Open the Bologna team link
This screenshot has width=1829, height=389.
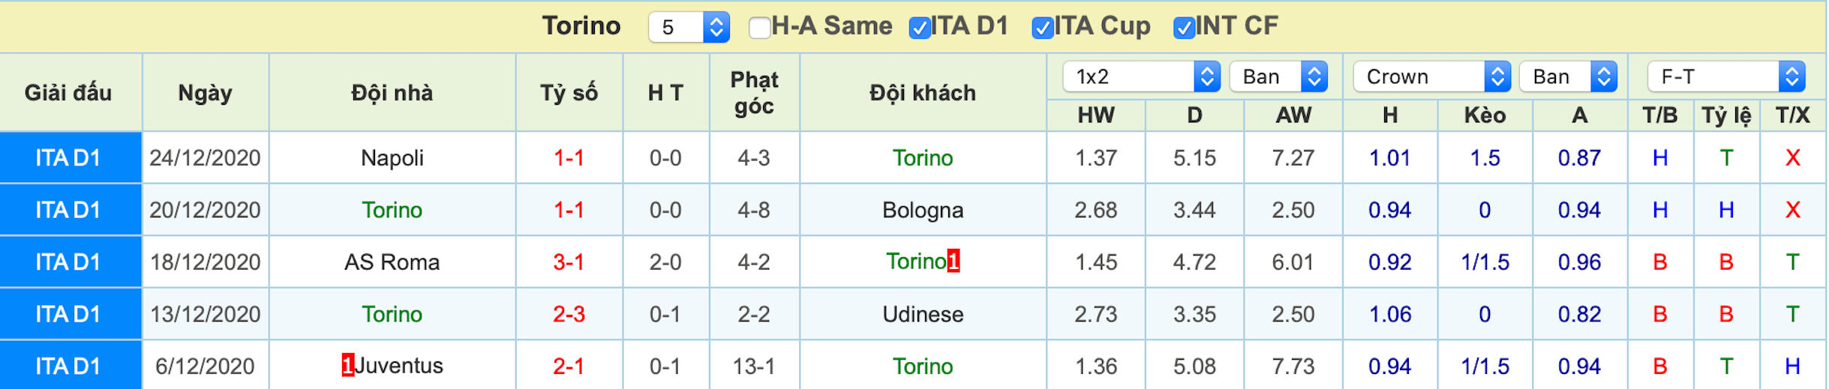pos(923,210)
